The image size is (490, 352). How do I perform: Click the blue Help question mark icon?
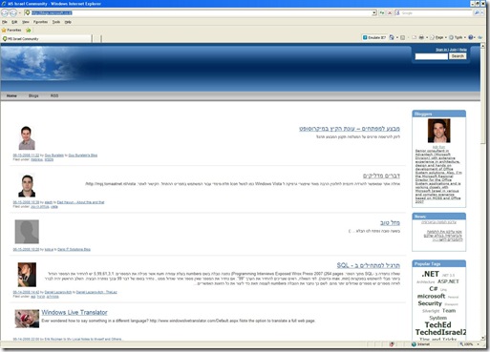coord(471,37)
